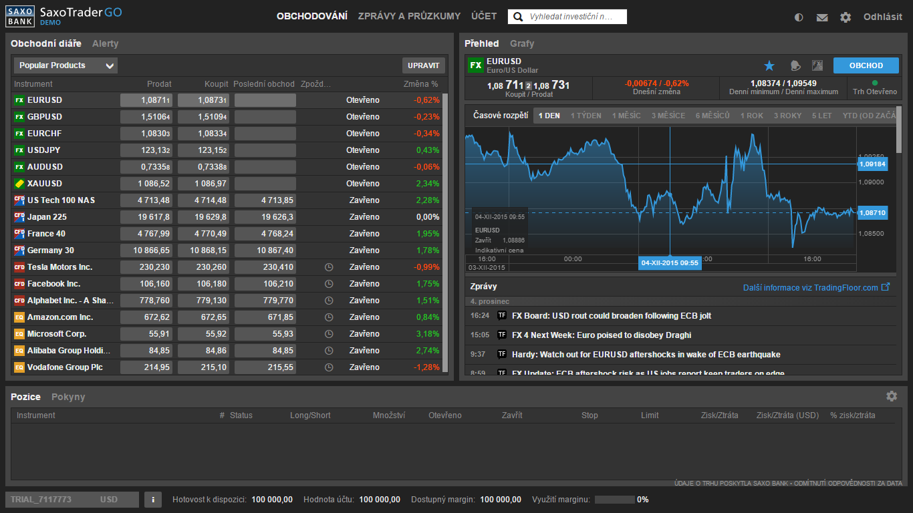
Task: Open 'USD rout could broaden' news headline
Action: pyautogui.click(x=612, y=315)
